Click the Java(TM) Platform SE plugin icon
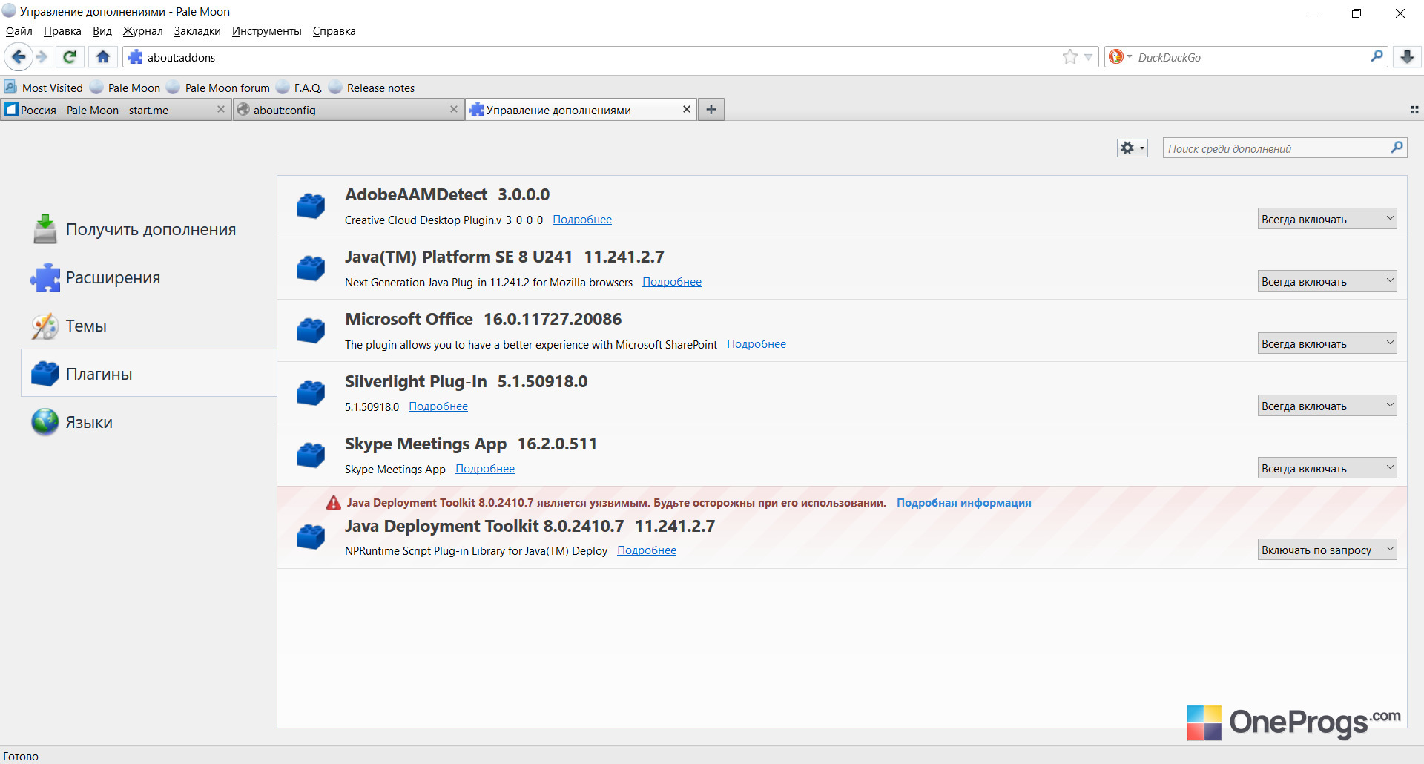This screenshot has width=1424, height=764. [311, 269]
